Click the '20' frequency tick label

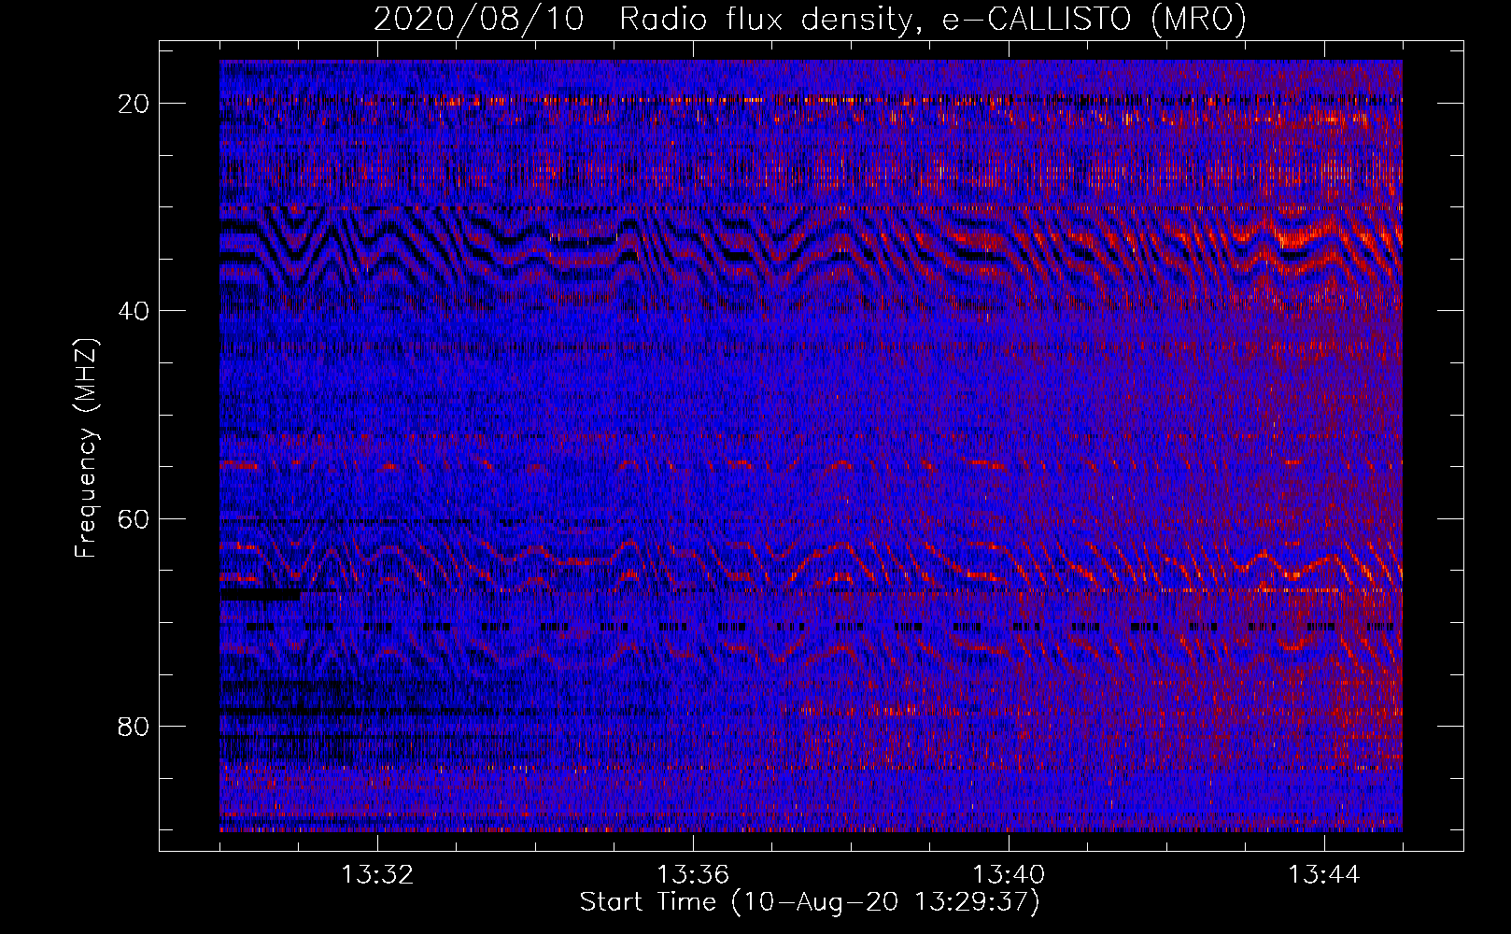click(134, 103)
